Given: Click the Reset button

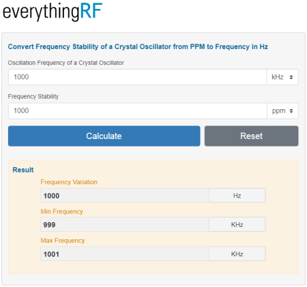Looking at the screenshot, I should point(252,136).
